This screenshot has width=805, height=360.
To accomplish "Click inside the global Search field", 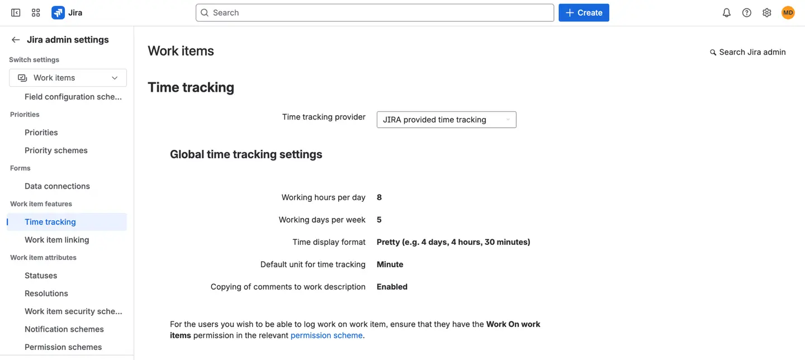I will pyautogui.click(x=375, y=12).
